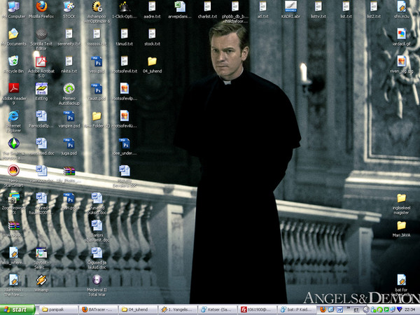This screenshot has width=420, height=315.
Task: Launch Nero StartSmart
Action: click(x=14, y=170)
